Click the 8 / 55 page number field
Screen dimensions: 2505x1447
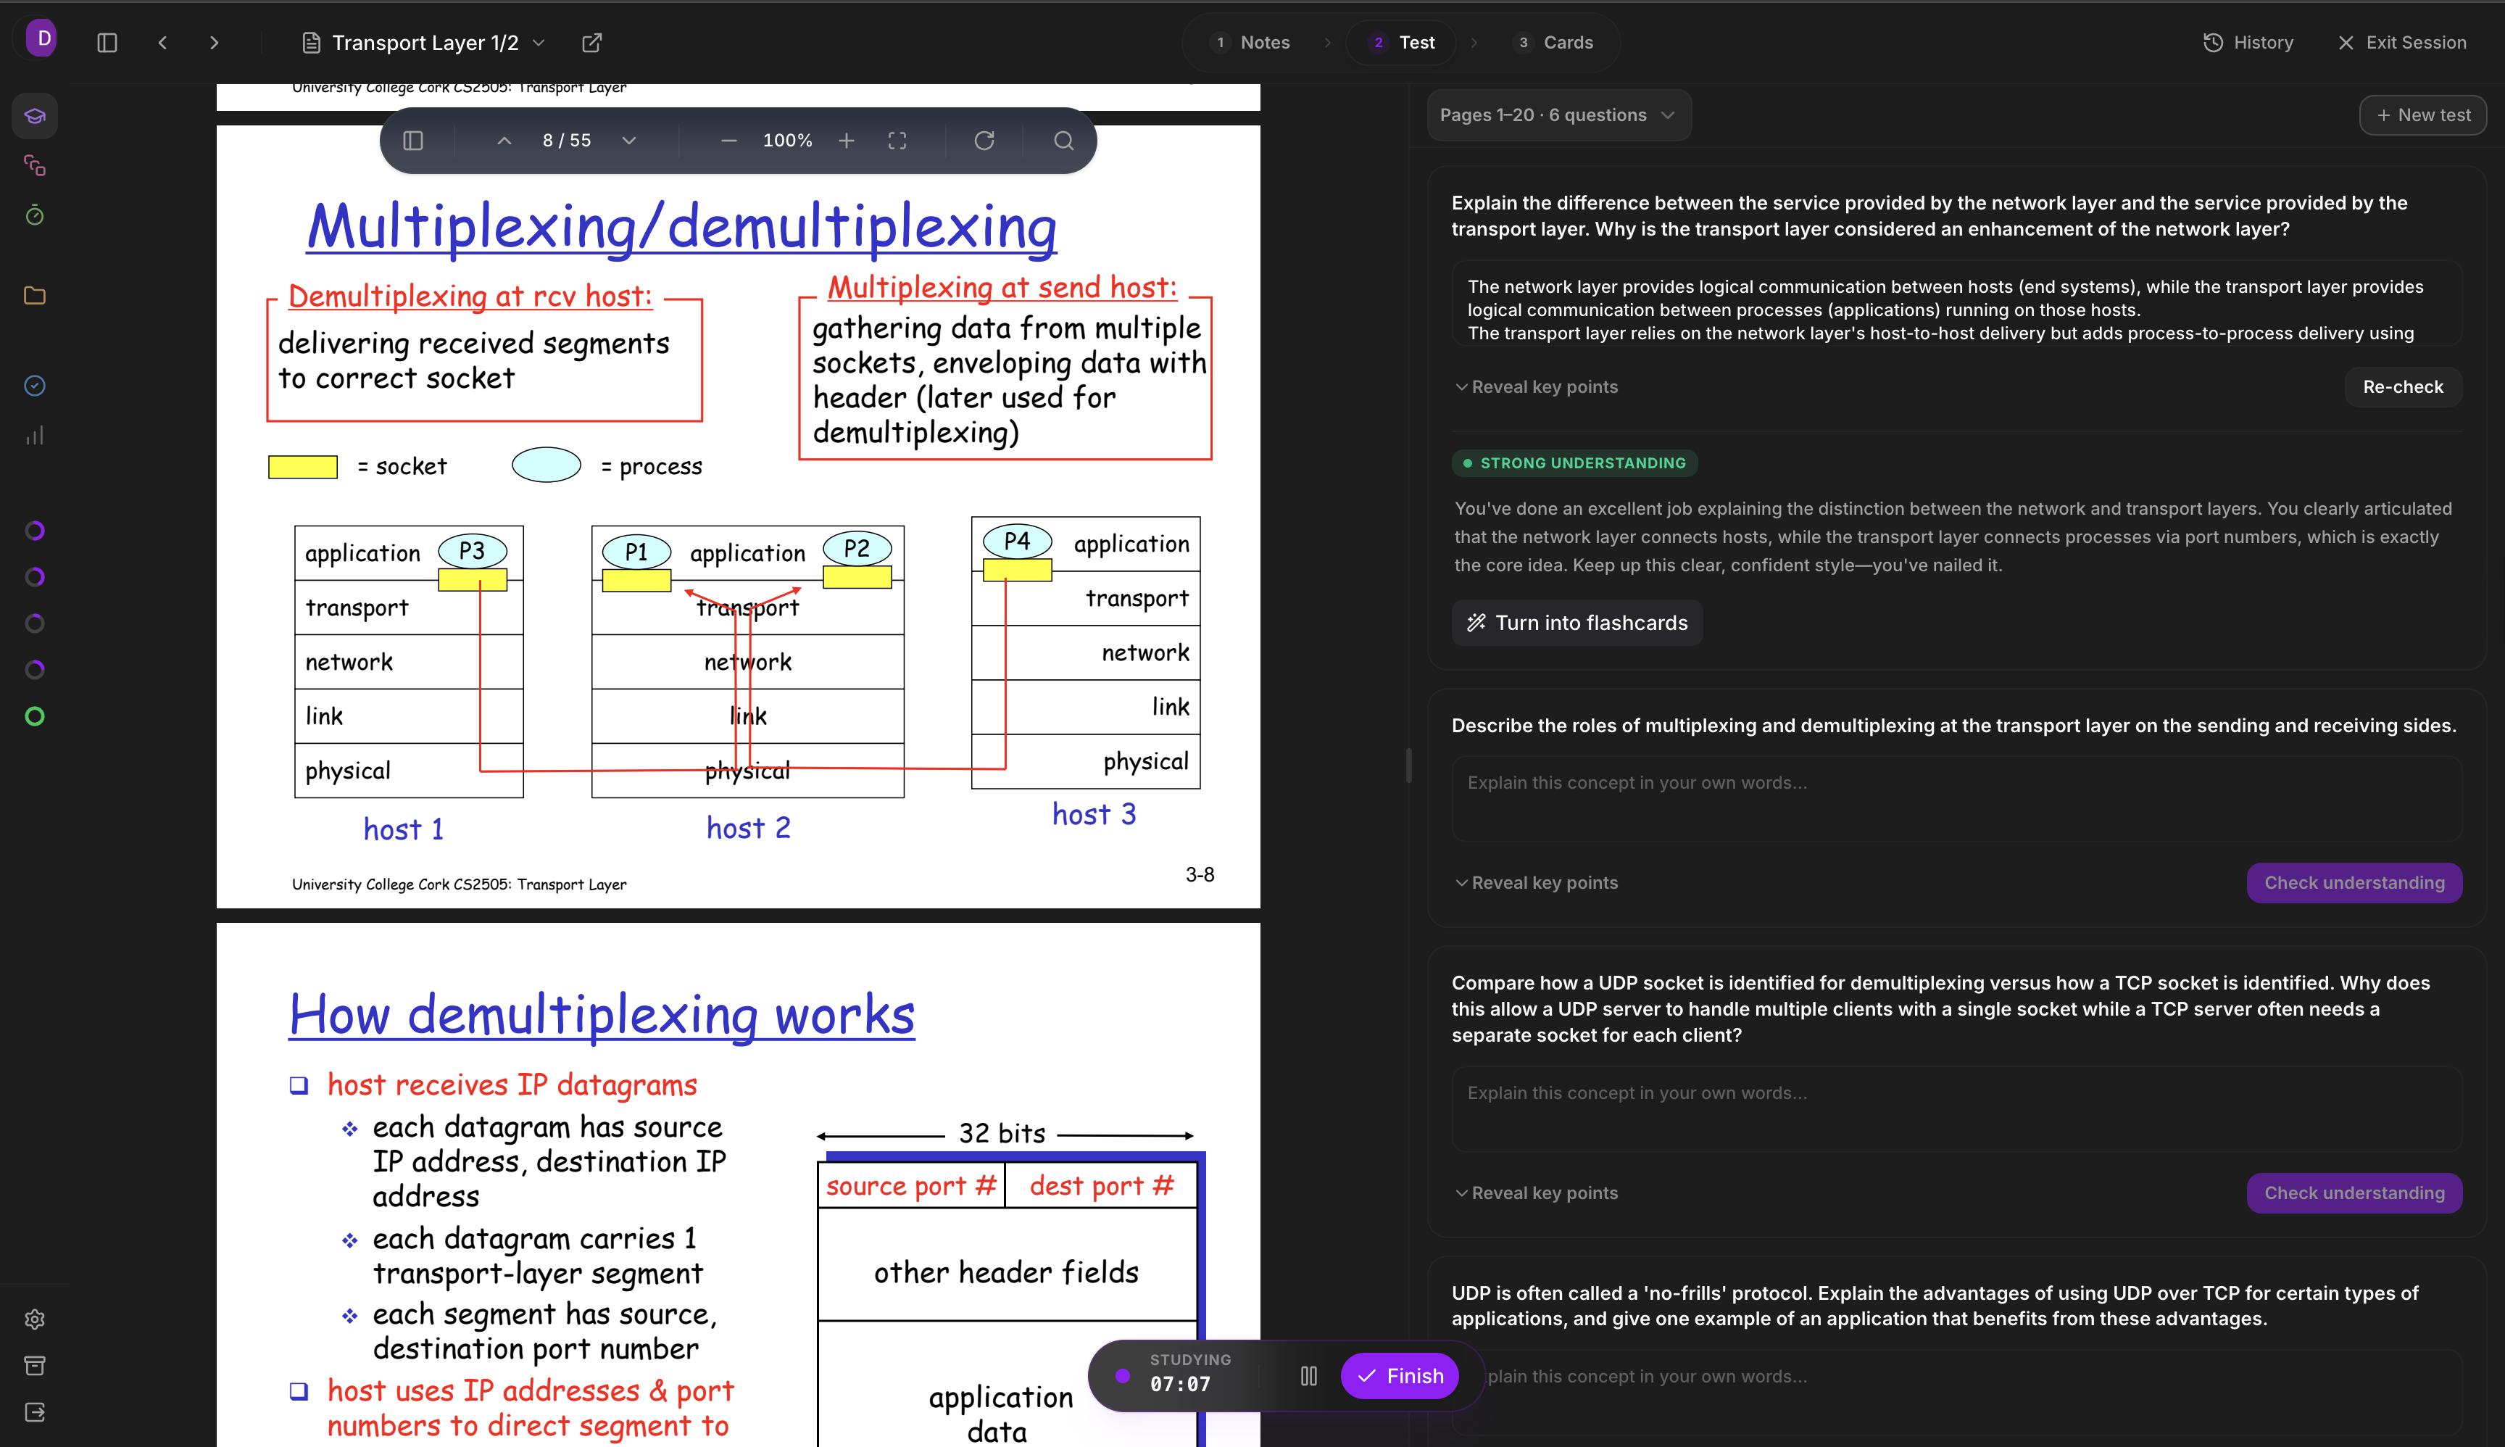pyautogui.click(x=566, y=141)
